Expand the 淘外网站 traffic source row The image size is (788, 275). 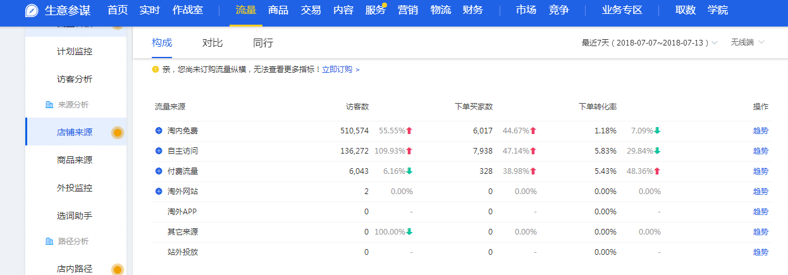pyautogui.click(x=159, y=192)
